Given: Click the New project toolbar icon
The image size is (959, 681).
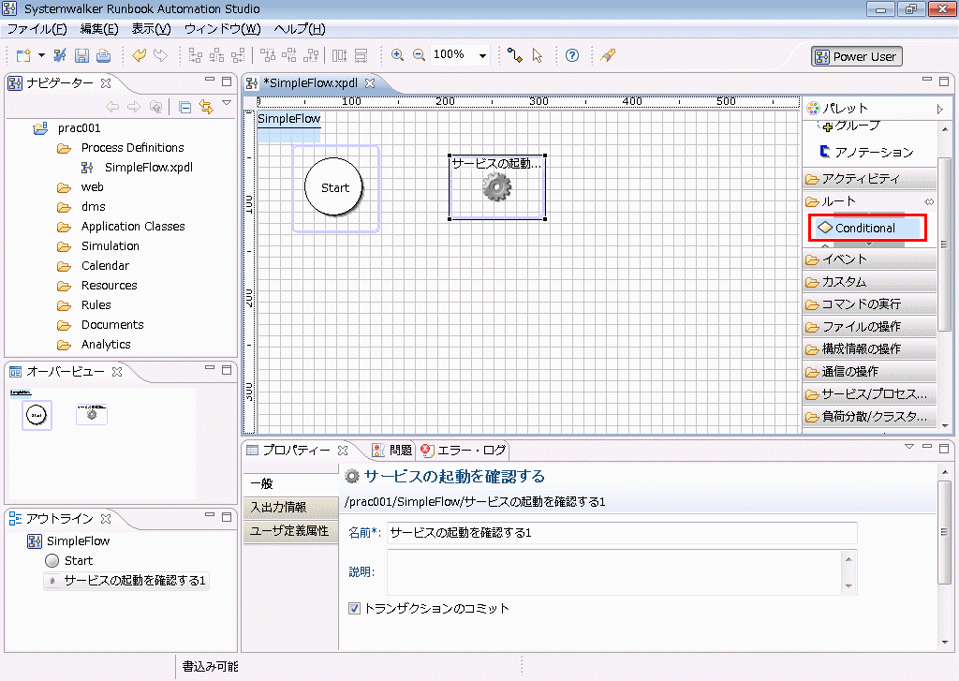Looking at the screenshot, I should [x=23, y=55].
